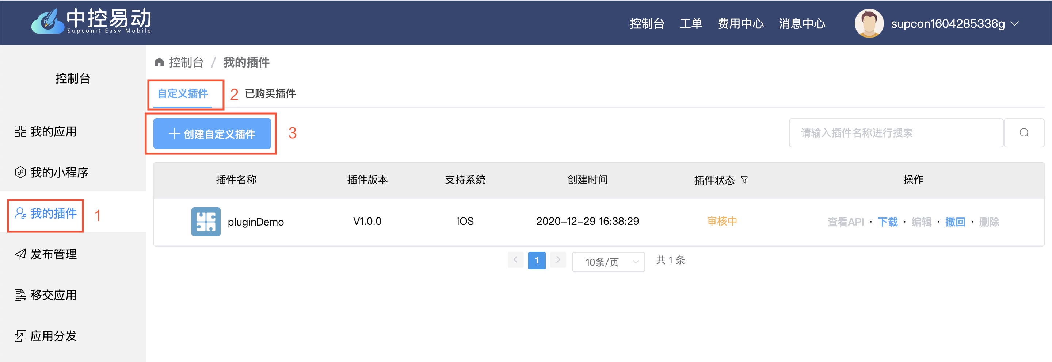Open 工单 in the top navigation

coord(691,24)
